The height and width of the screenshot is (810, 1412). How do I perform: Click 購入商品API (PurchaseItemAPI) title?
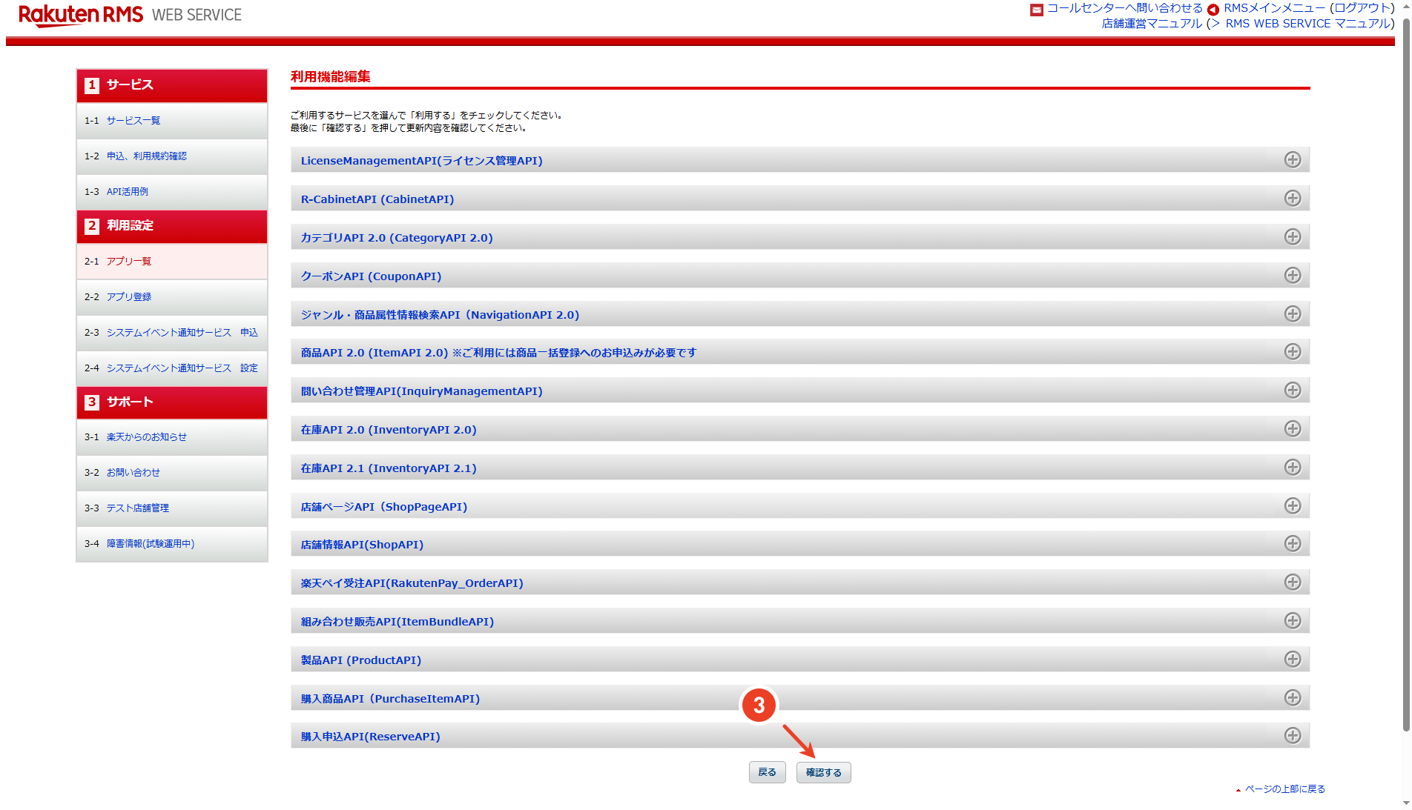(x=390, y=699)
